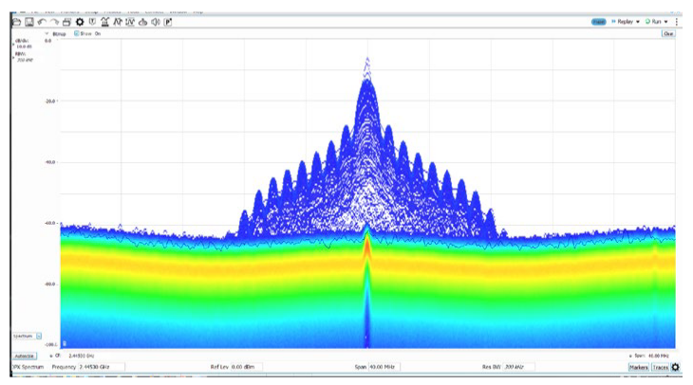
Task: Open the Markers panel button
Action: [638, 366]
